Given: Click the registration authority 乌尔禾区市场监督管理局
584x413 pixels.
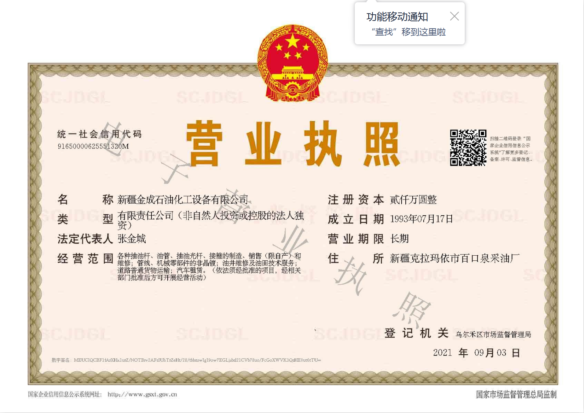Looking at the screenshot, I should [493, 335].
